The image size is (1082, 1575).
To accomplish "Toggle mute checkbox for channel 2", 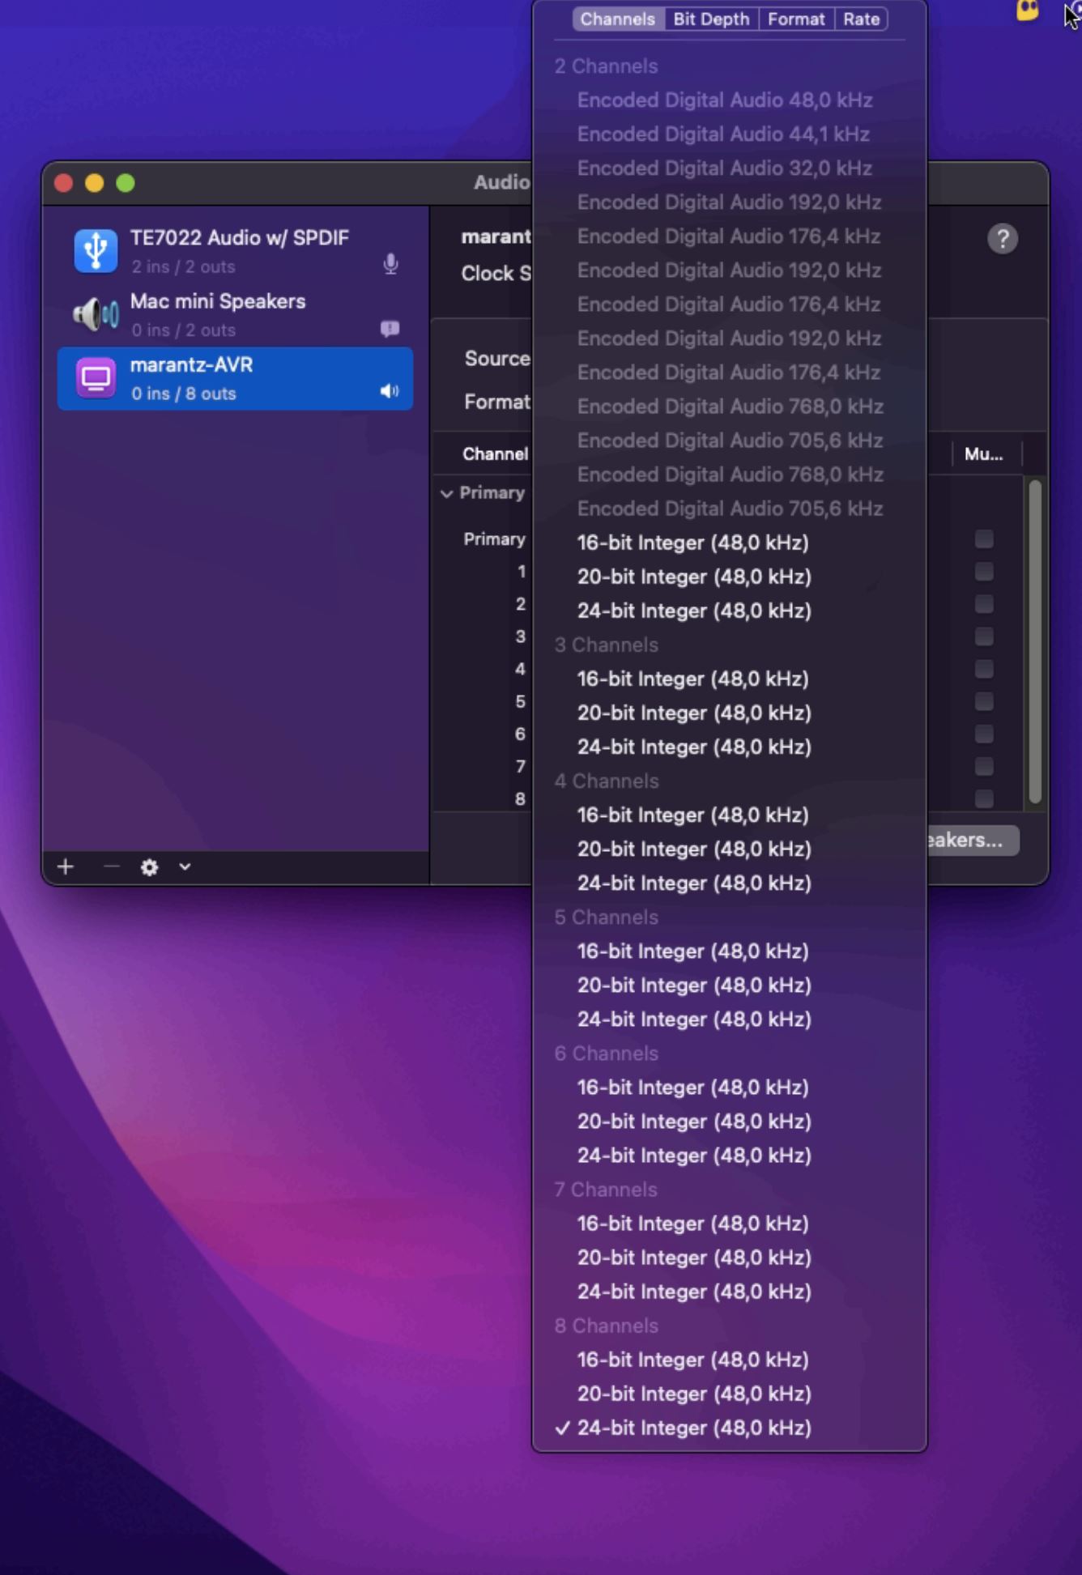I will click(984, 604).
